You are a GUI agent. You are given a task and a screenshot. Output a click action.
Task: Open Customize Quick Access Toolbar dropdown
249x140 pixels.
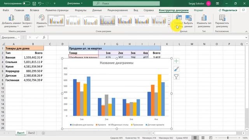point(54,3)
